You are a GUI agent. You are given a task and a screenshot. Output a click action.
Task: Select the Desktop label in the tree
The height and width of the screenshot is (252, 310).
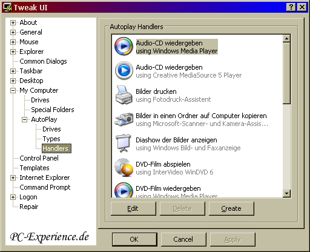pos(31,81)
